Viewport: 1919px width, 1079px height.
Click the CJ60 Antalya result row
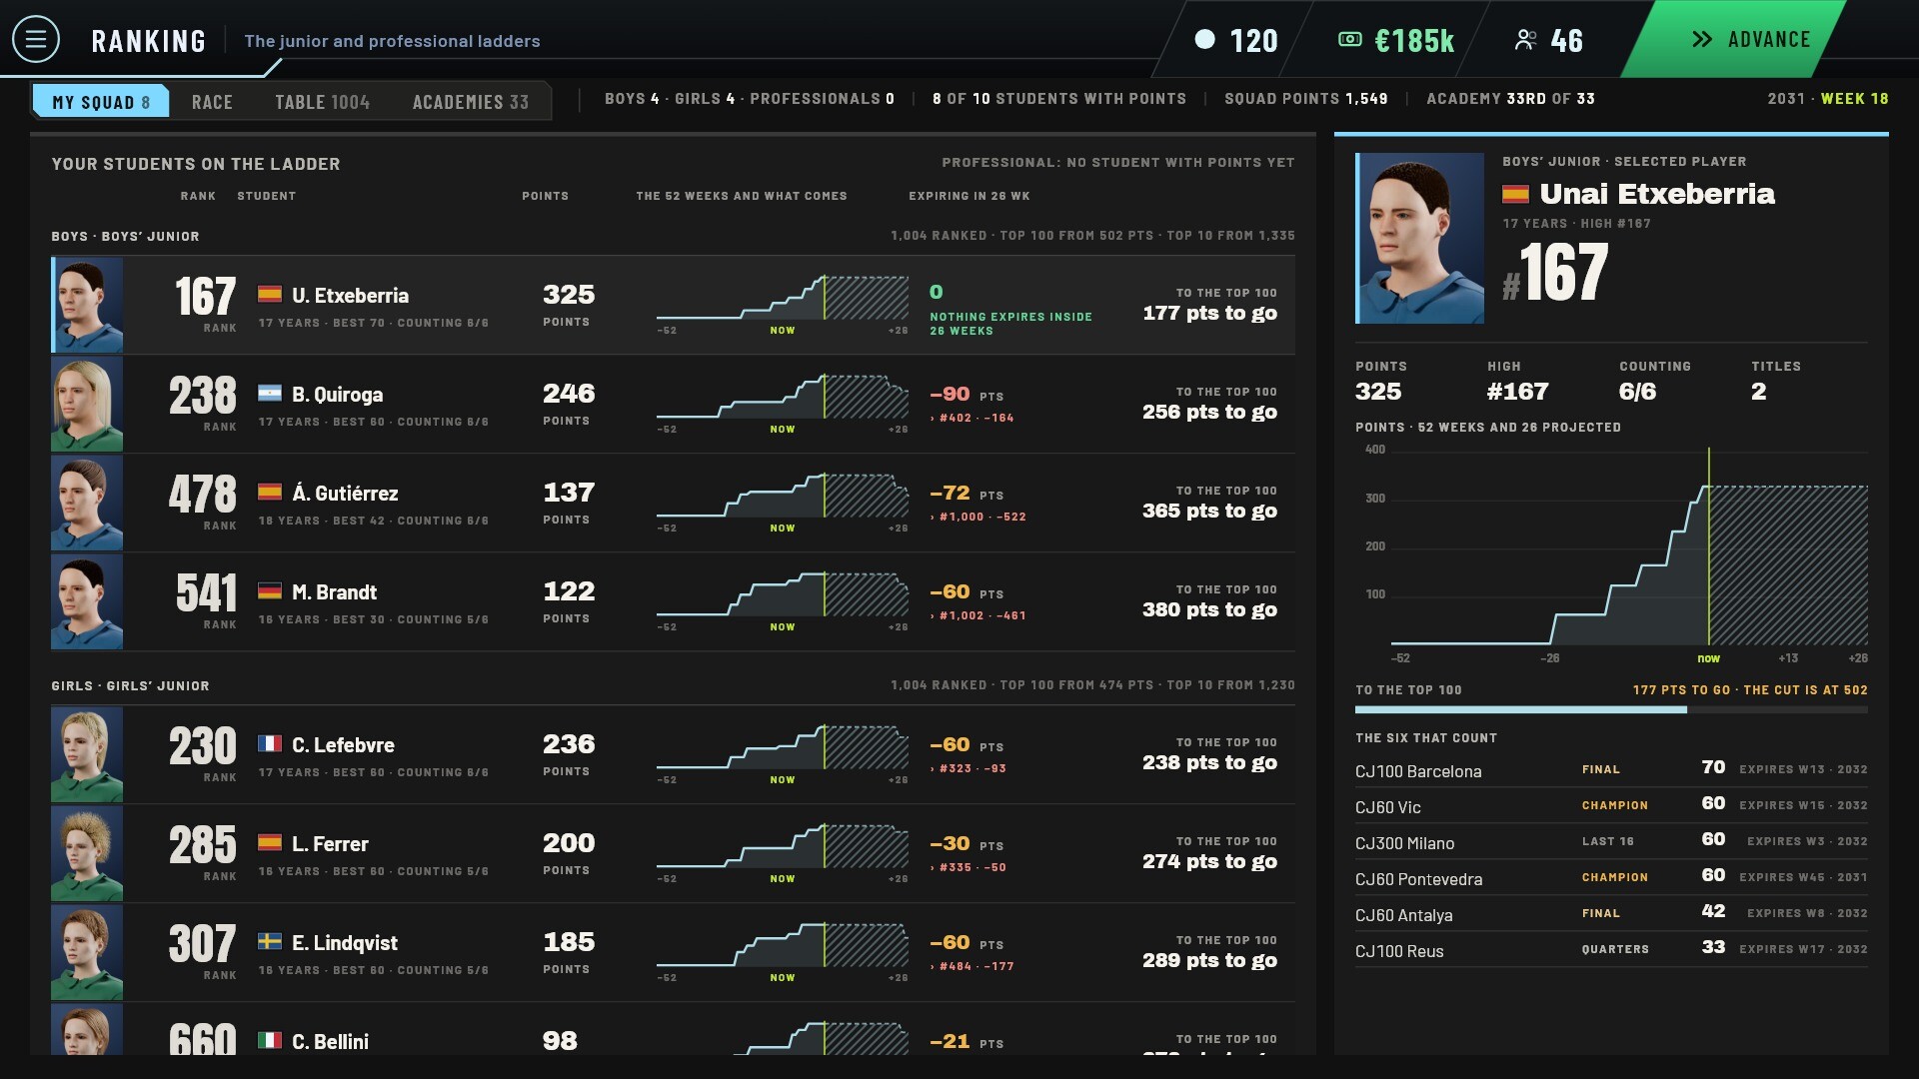[1611, 913]
